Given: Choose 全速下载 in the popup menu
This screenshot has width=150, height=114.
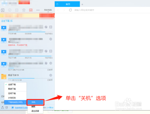Looking at the screenshot, I should (15, 84).
